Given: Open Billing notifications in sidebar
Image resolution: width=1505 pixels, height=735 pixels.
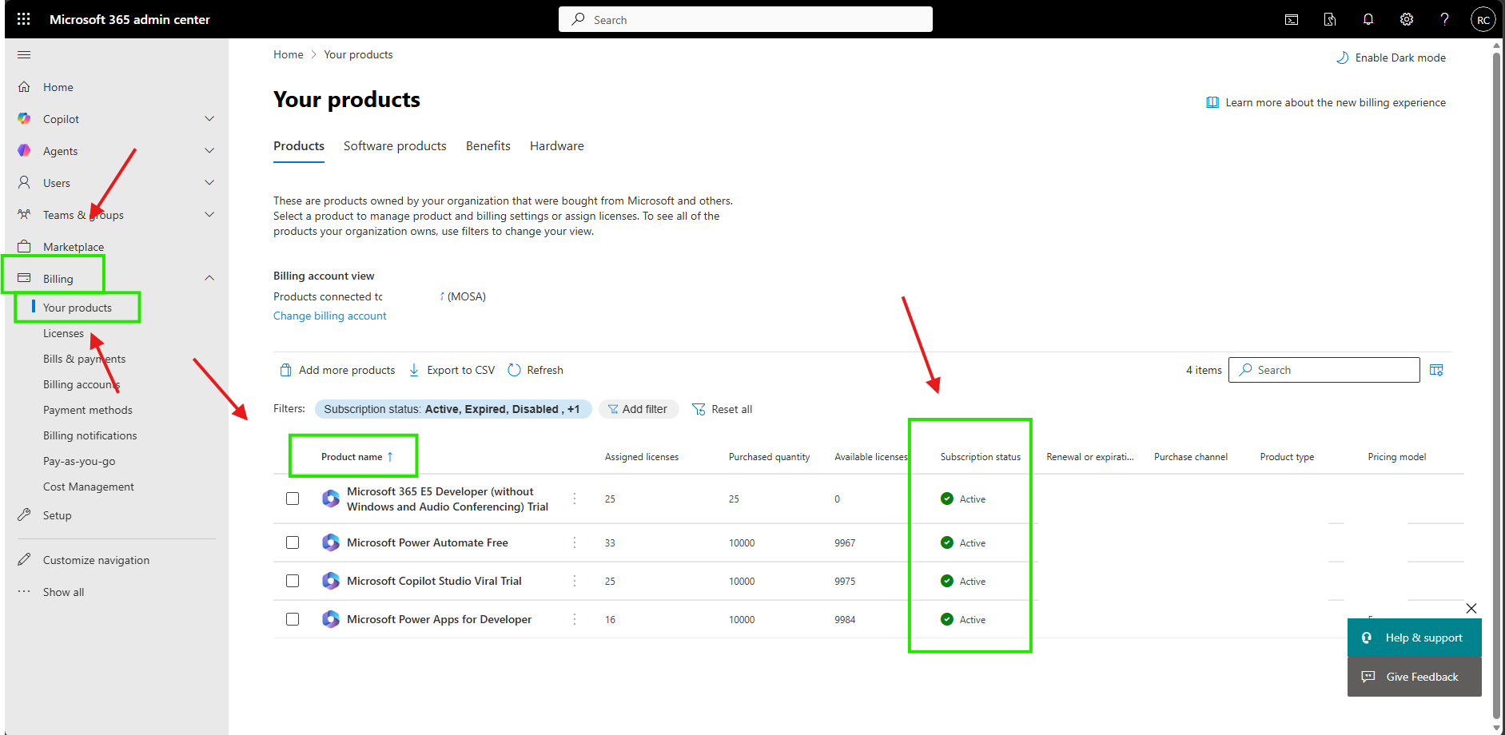Looking at the screenshot, I should [90, 435].
